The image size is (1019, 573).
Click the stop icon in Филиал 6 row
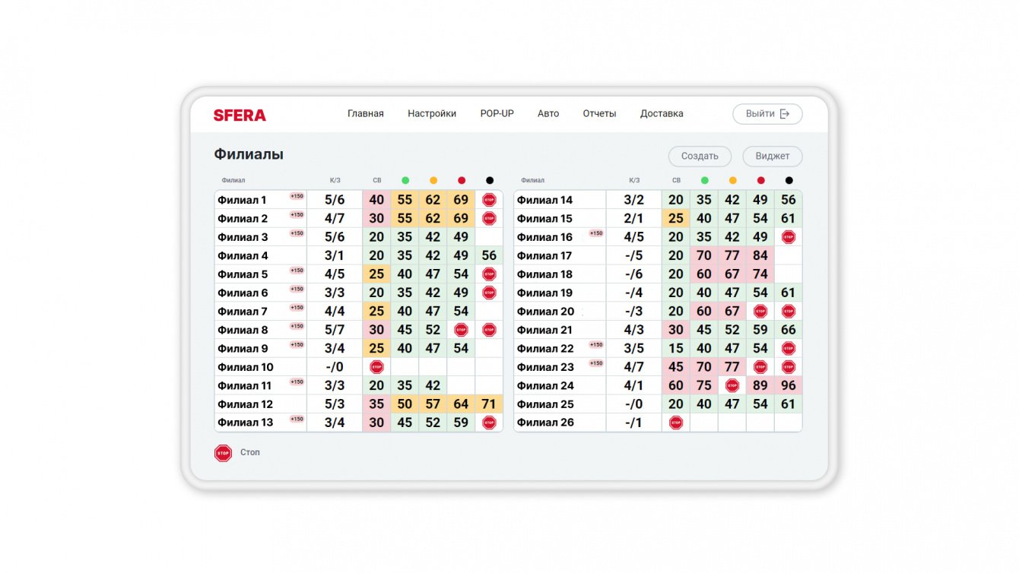489,293
